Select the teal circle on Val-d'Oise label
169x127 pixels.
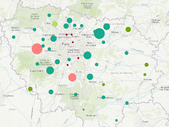(49, 15)
